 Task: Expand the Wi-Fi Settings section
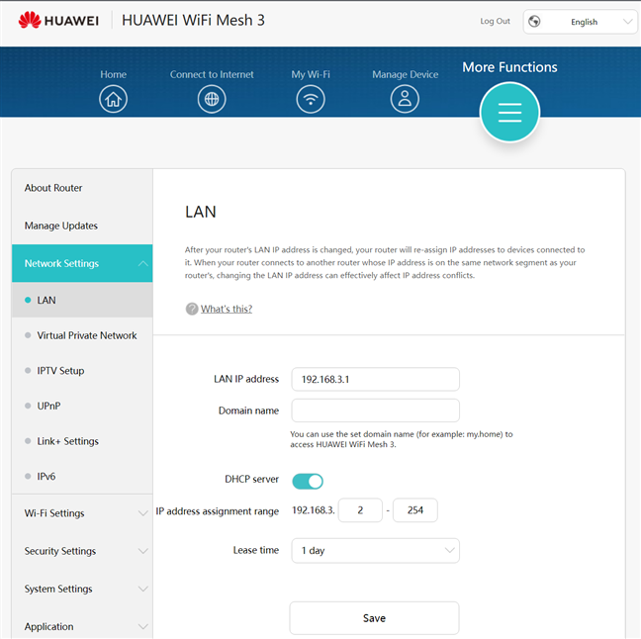click(82, 513)
